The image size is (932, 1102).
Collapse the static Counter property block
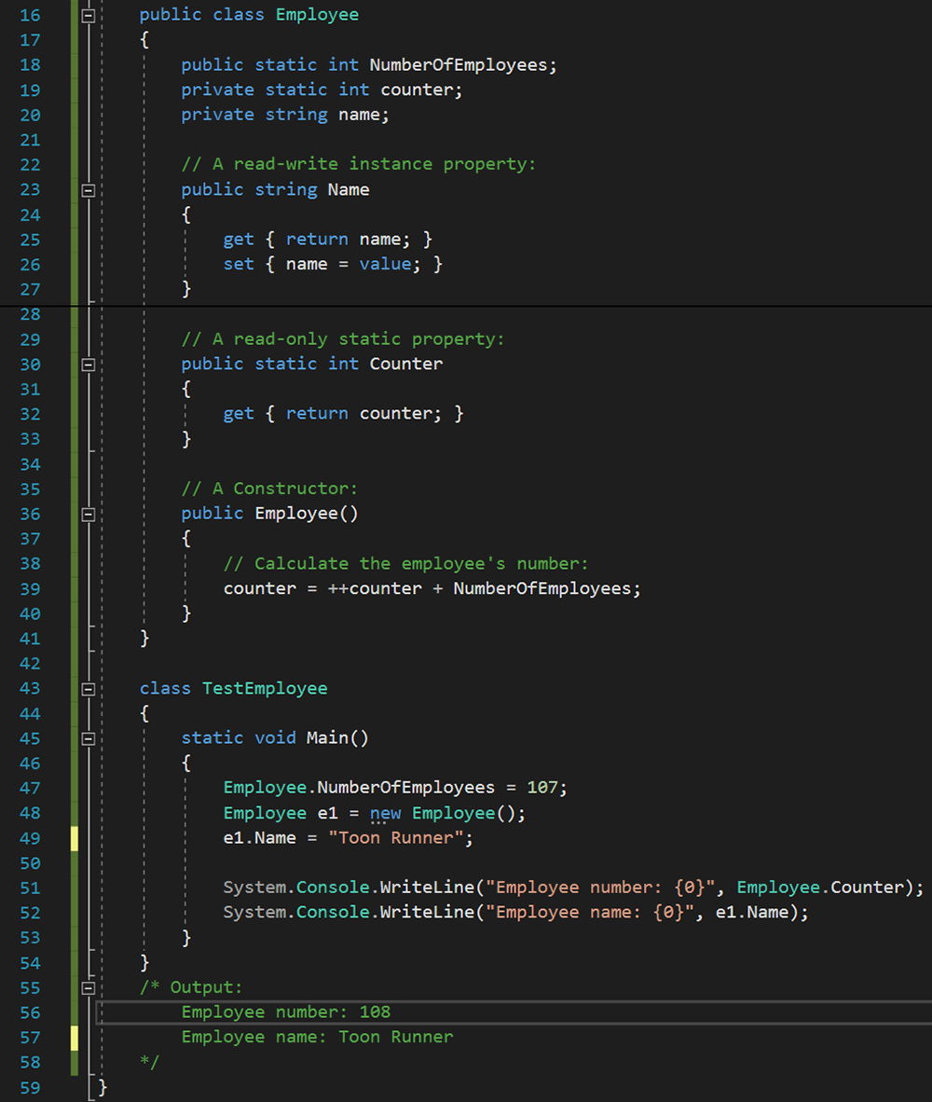click(x=89, y=365)
